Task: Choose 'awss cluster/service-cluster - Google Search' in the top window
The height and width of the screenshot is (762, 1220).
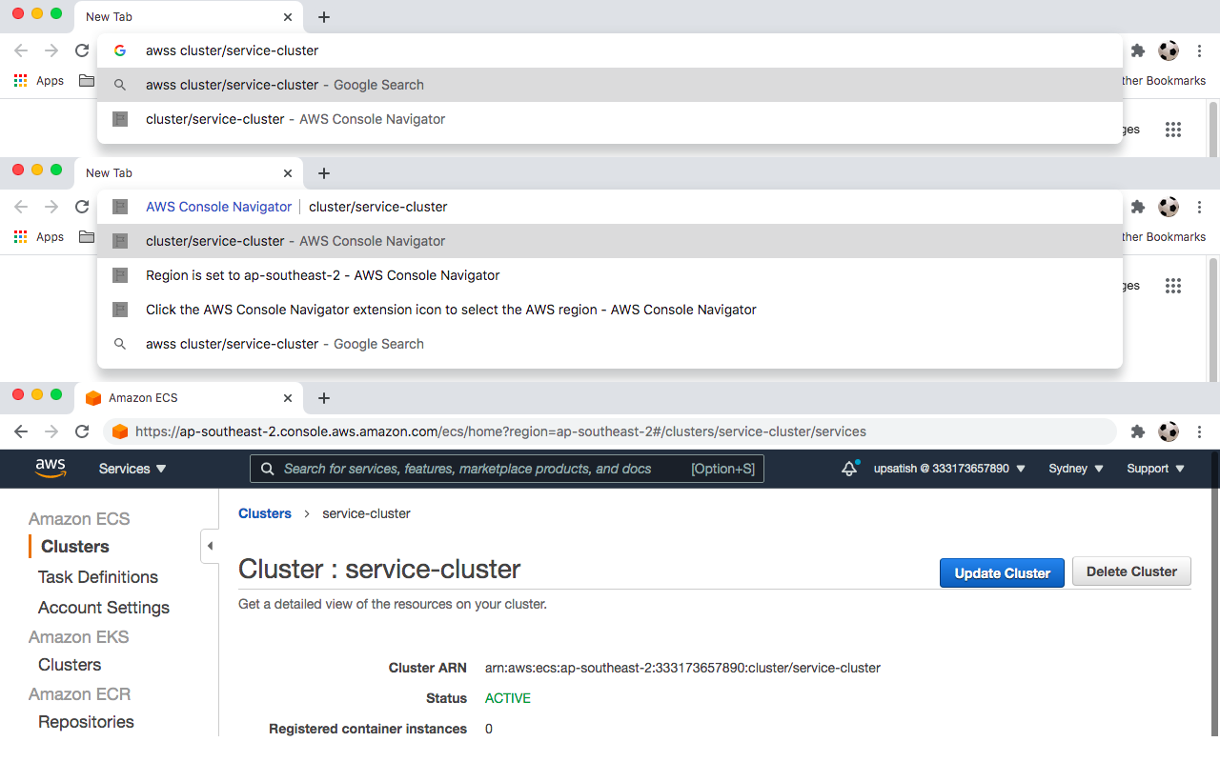Action: pos(610,85)
